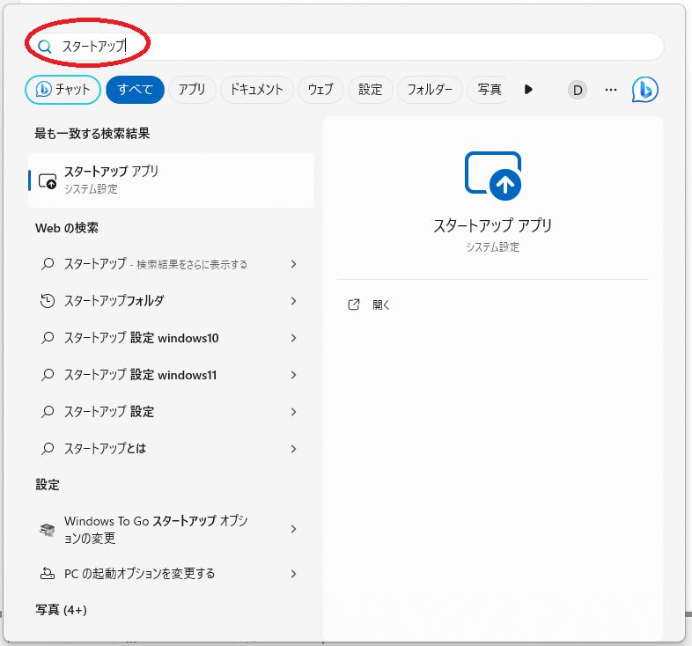The height and width of the screenshot is (646, 692).
Task: Click search icon beside スタートアップ 設定 windows10
Action: (48, 338)
